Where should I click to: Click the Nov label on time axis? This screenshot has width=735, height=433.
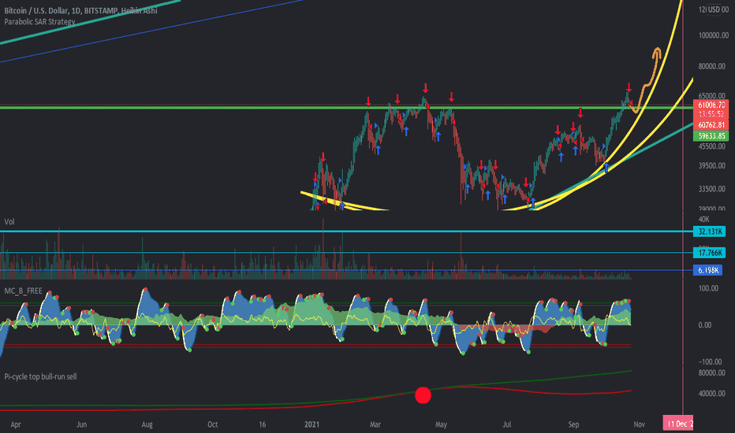(639, 424)
